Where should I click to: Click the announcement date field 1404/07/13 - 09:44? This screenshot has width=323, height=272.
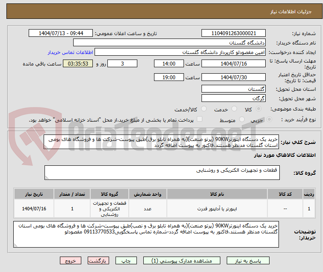[61, 33]
